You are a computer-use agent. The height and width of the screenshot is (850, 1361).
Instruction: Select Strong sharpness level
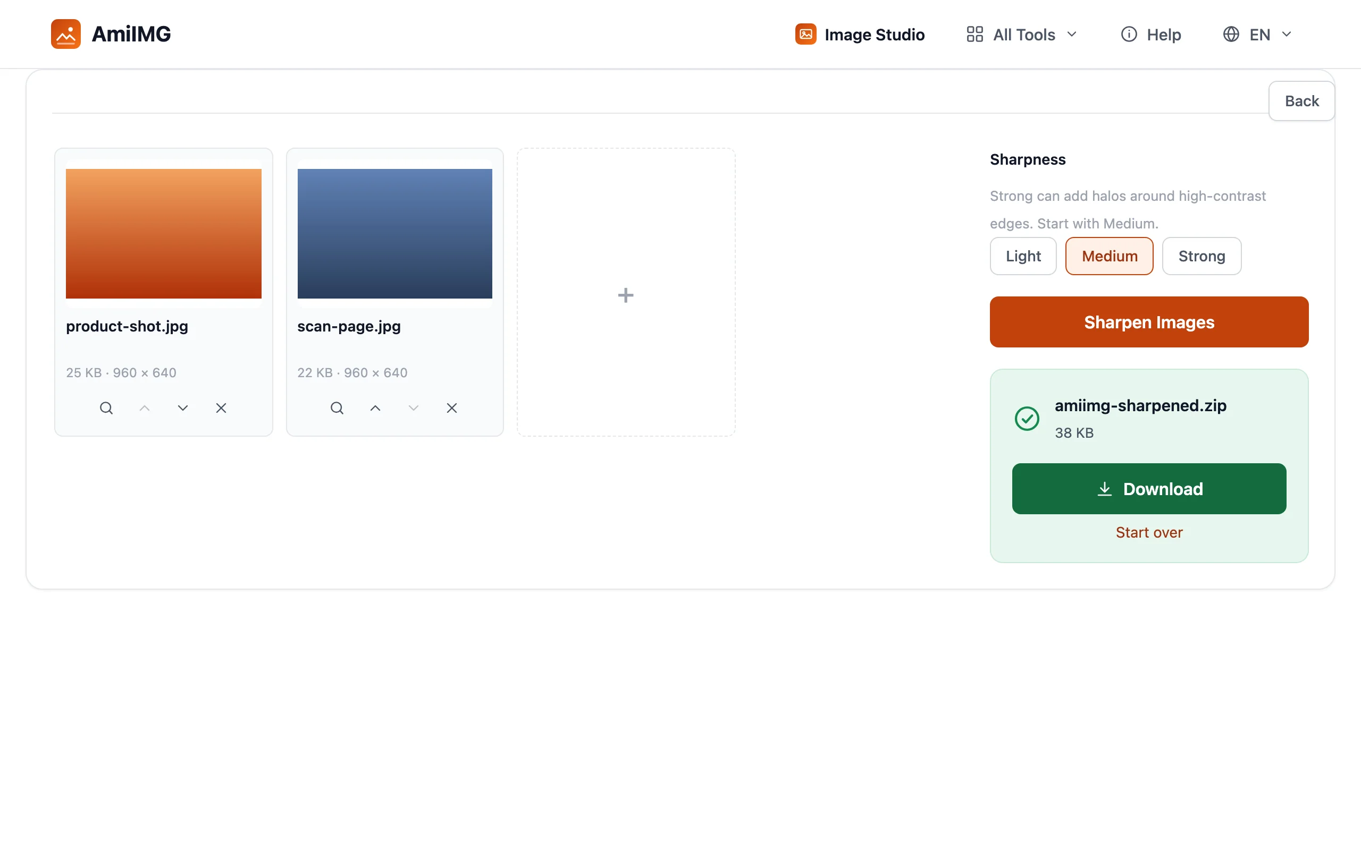click(x=1202, y=257)
